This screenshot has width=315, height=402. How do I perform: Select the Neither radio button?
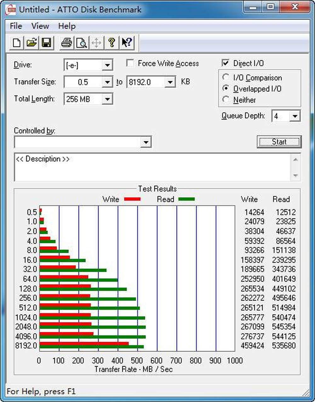226,100
